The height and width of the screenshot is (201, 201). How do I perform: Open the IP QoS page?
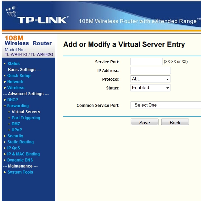pos(14,148)
